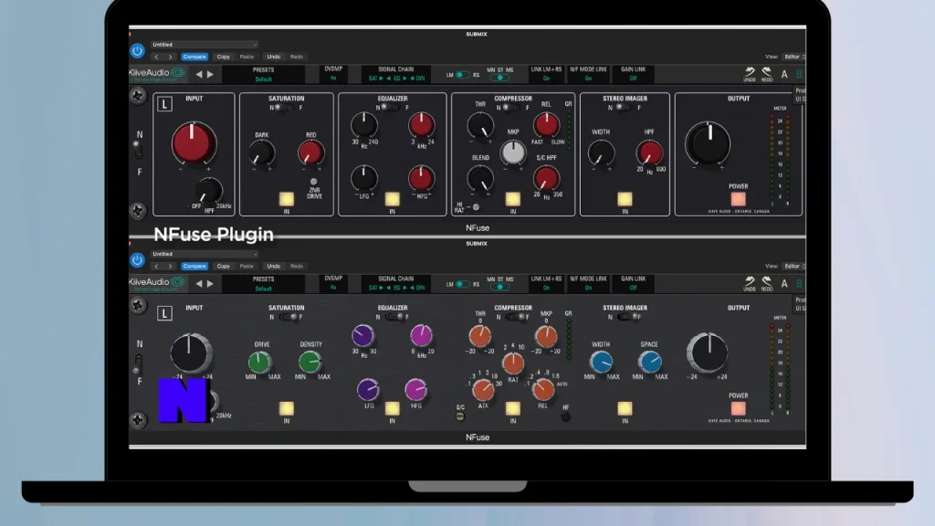Click the KiiveAudio logo in upper plugin

(157, 74)
